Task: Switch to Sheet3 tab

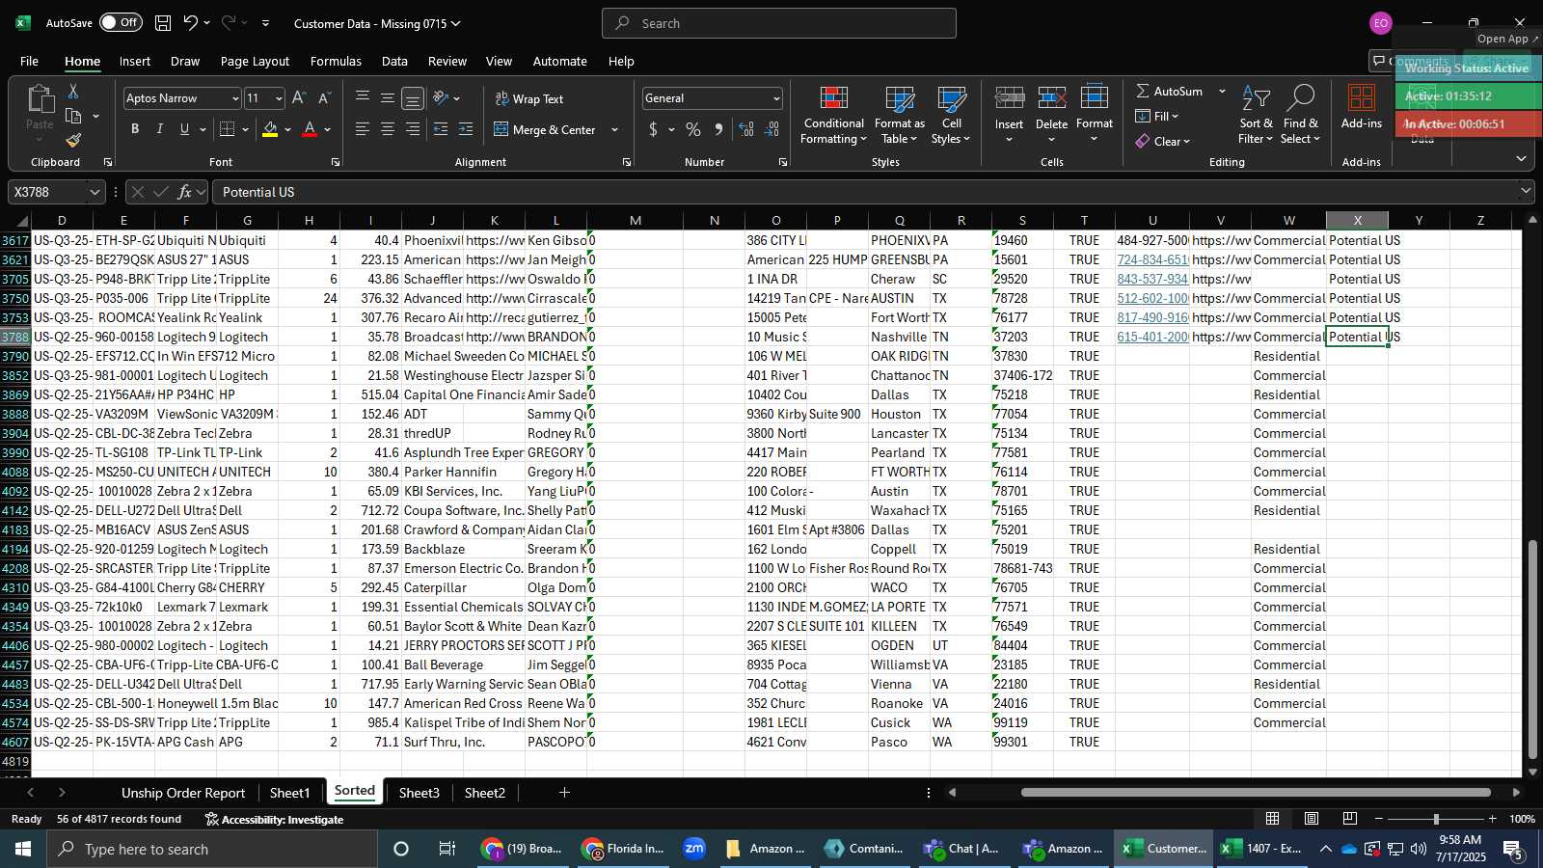Action: (419, 793)
